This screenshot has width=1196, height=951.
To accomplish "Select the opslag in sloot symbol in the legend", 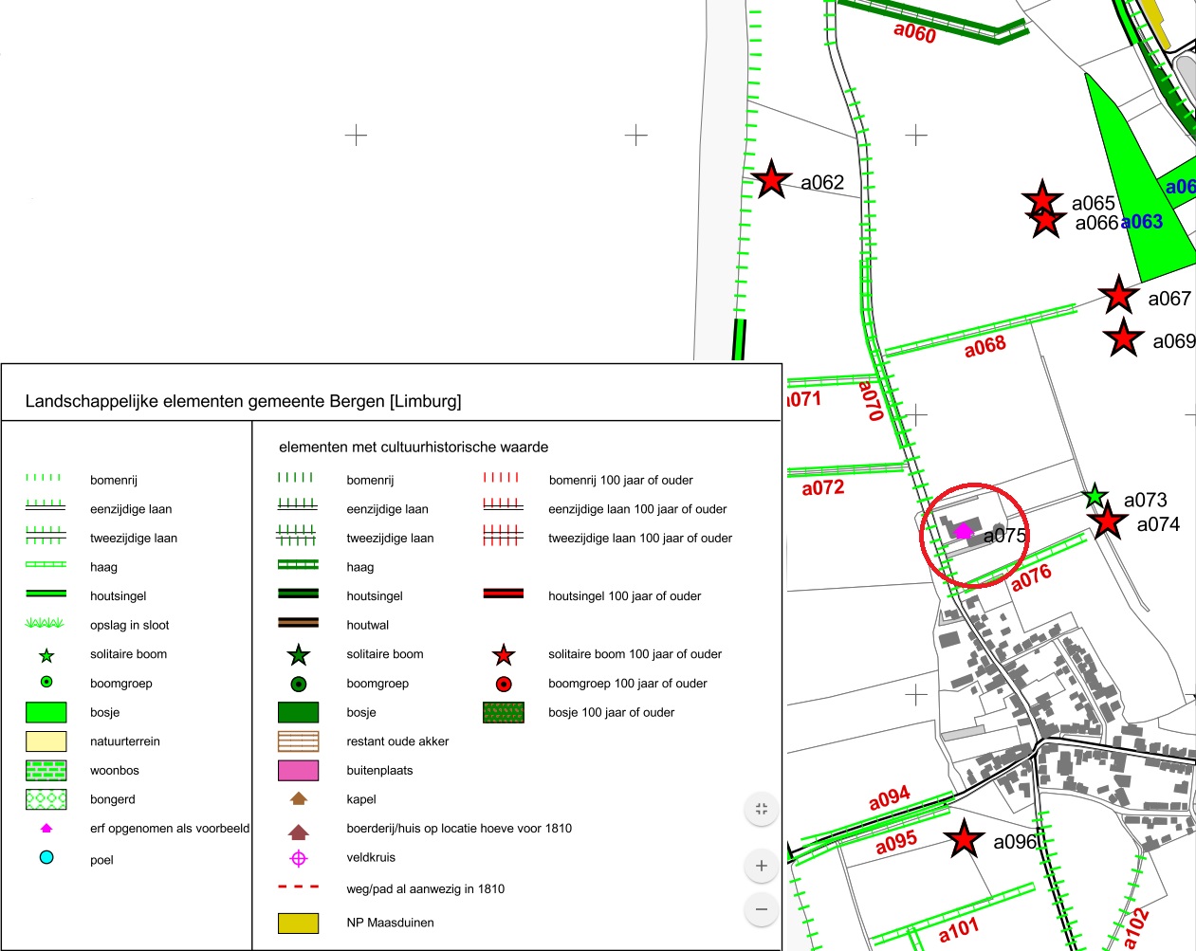I will (x=46, y=624).
